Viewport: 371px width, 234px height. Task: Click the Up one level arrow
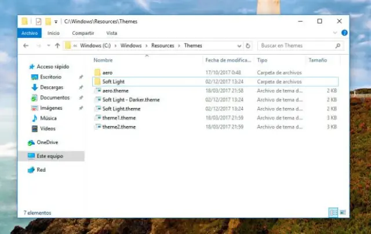[x=57, y=45]
